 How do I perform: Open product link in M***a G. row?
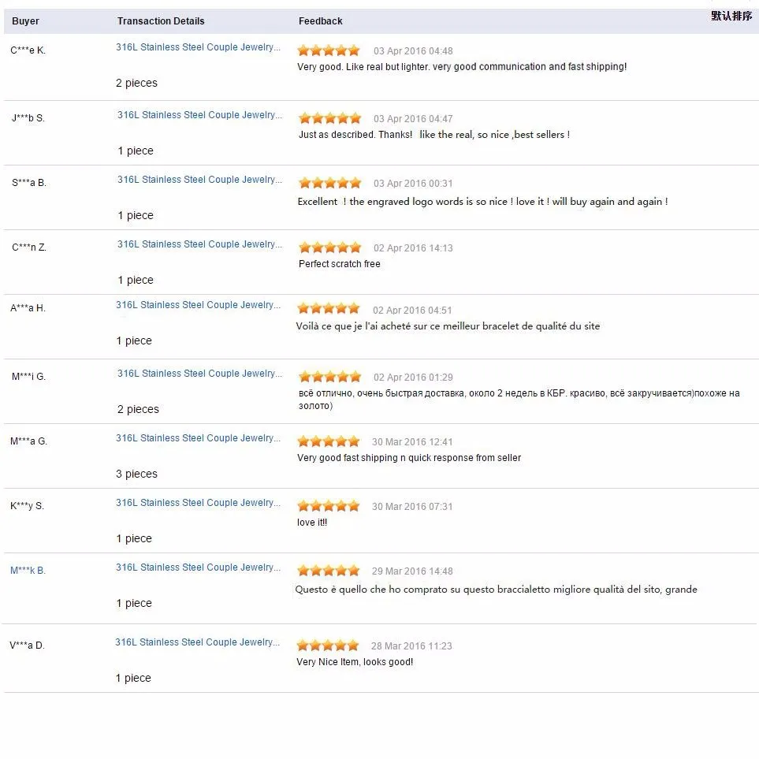(198, 438)
